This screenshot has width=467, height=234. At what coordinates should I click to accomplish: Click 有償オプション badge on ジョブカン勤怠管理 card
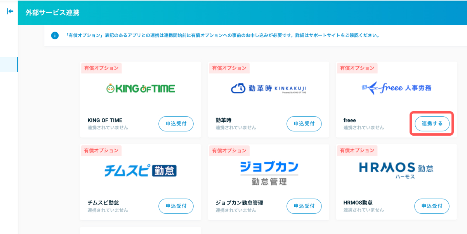pos(229,150)
